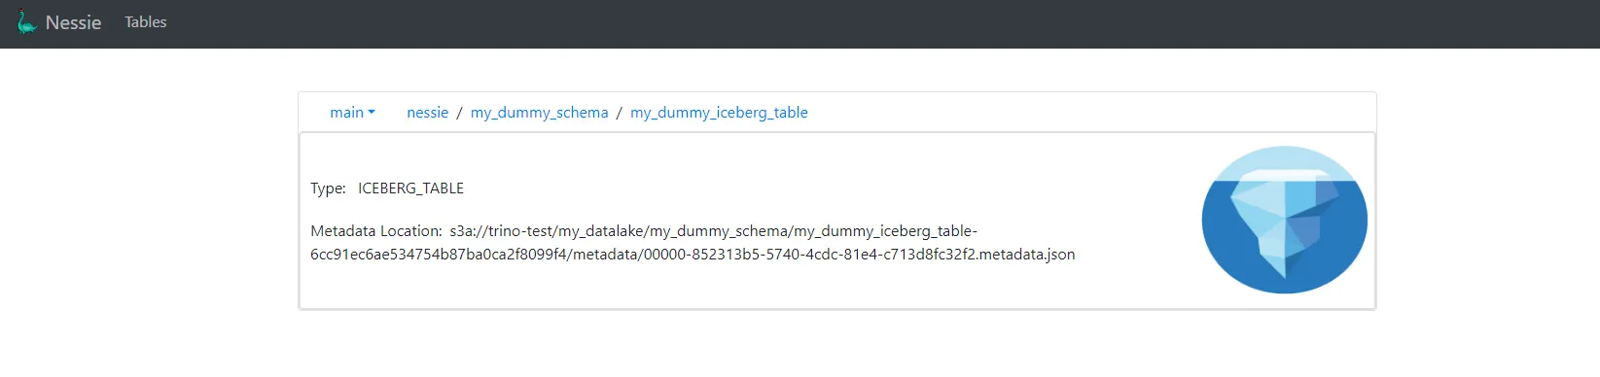Go to the Nessie home brand text

click(x=73, y=22)
